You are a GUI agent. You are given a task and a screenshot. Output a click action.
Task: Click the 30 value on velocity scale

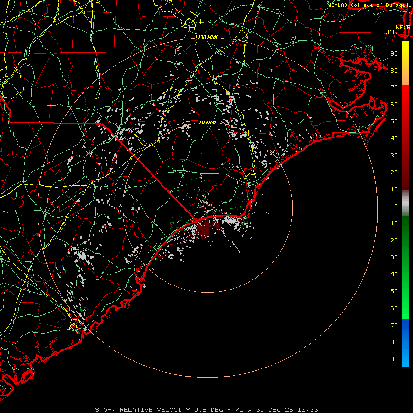tap(394, 156)
